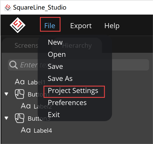Open the Export menu
The image size is (153, 144).
pyautogui.click(x=81, y=26)
